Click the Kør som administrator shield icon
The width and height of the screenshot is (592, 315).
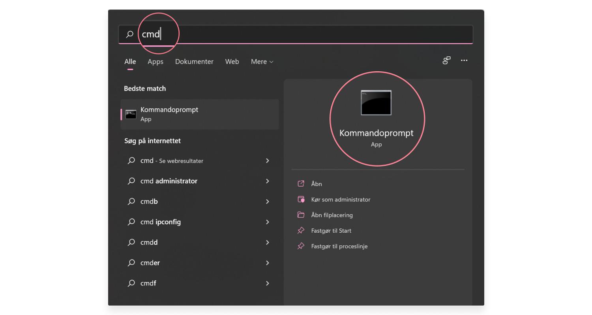point(301,199)
